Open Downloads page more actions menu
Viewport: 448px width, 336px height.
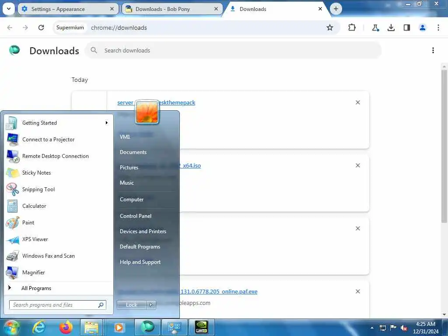(x=433, y=50)
